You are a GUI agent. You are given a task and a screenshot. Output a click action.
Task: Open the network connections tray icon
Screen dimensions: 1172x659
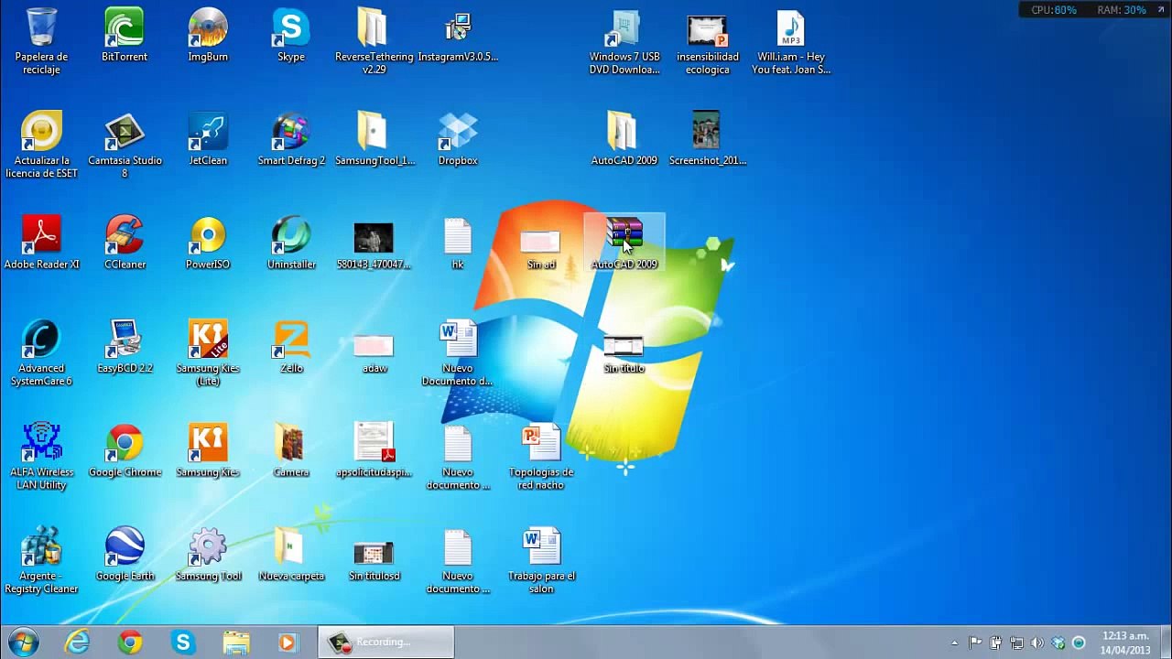click(1016, 643)
